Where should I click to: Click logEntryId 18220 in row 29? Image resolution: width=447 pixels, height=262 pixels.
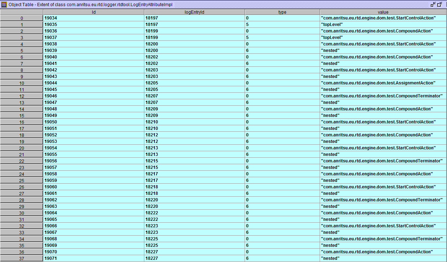(194, 206)
